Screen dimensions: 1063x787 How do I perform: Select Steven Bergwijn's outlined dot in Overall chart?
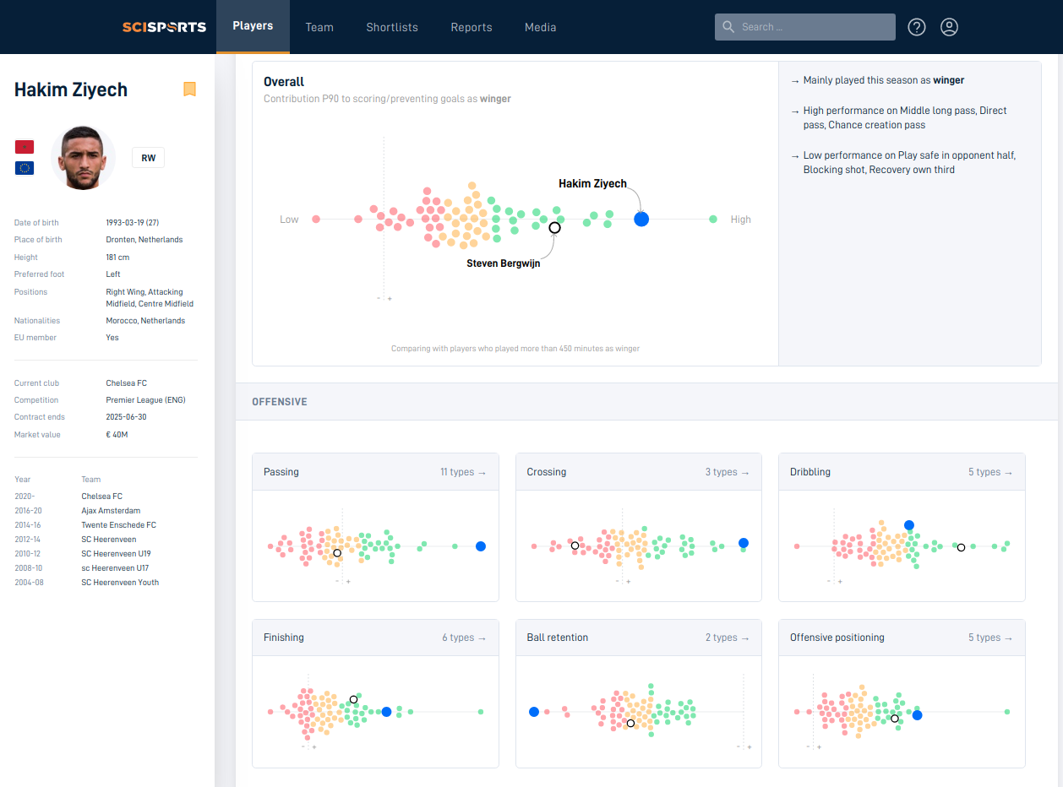click(x=554, y=227)
